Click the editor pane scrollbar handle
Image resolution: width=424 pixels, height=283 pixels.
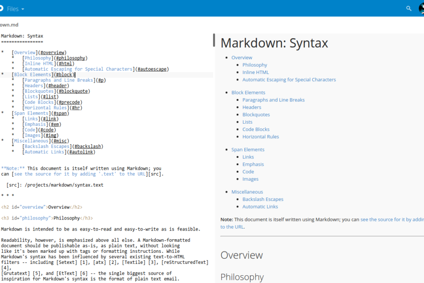(x=214, y=40)
